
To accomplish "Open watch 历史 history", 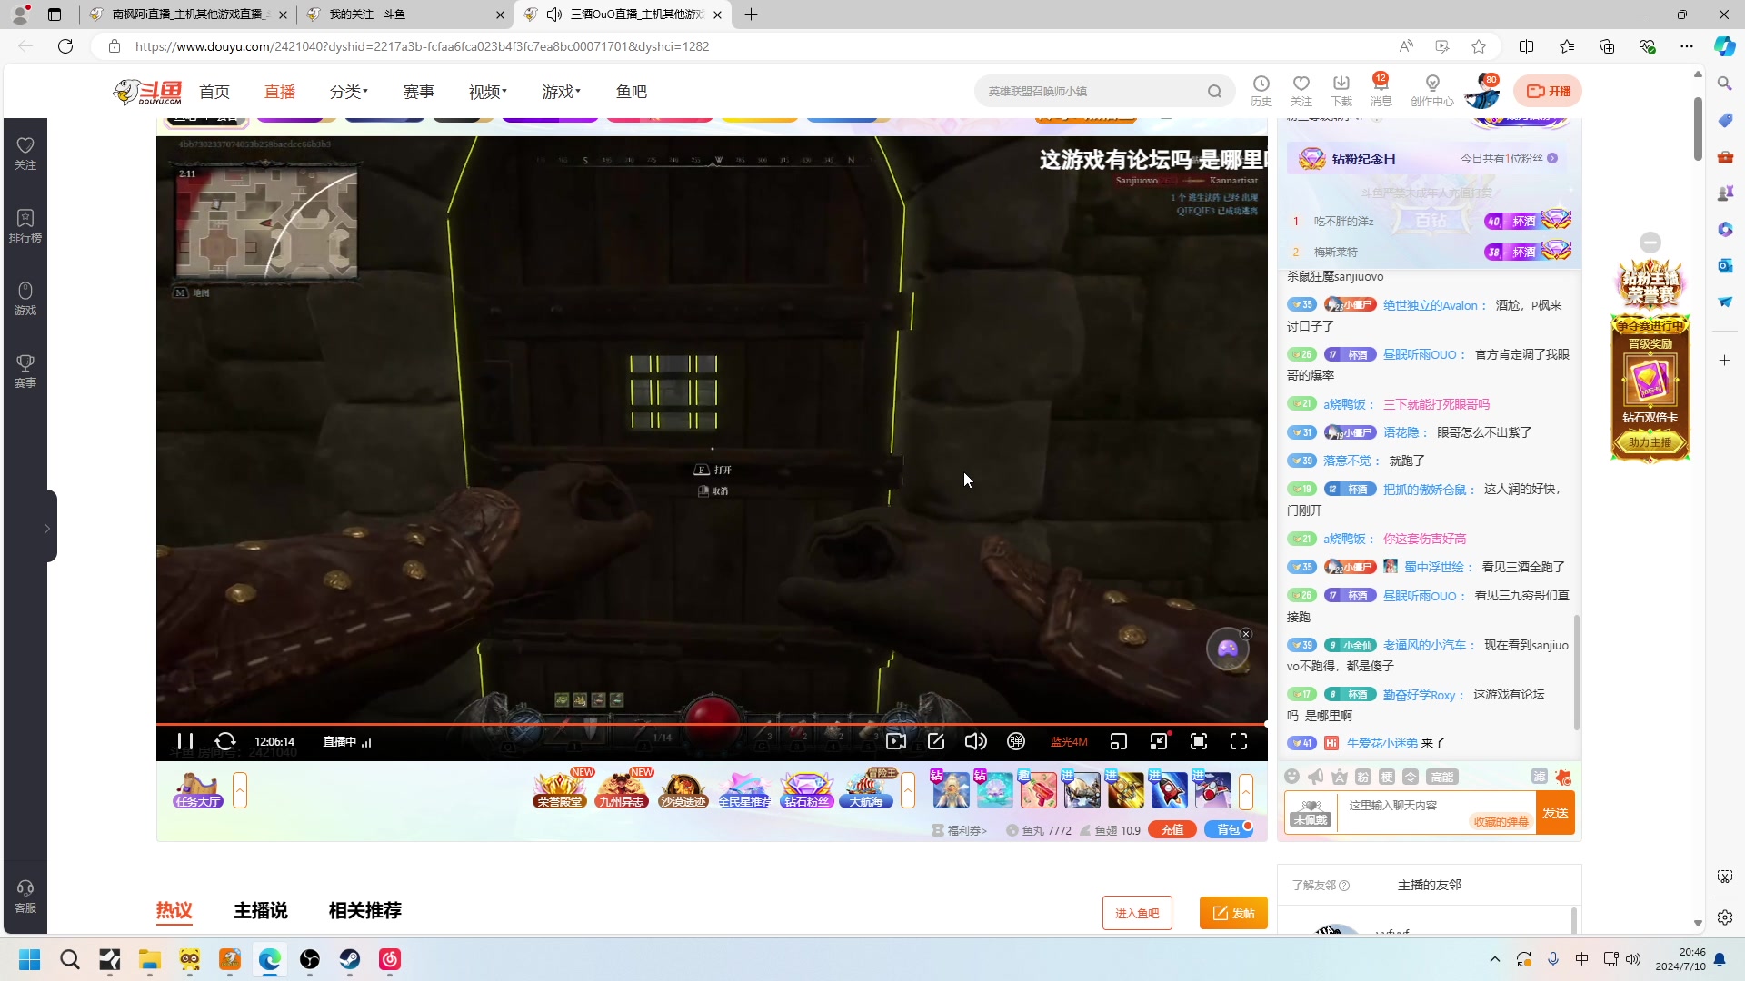I will [1261, 91].
